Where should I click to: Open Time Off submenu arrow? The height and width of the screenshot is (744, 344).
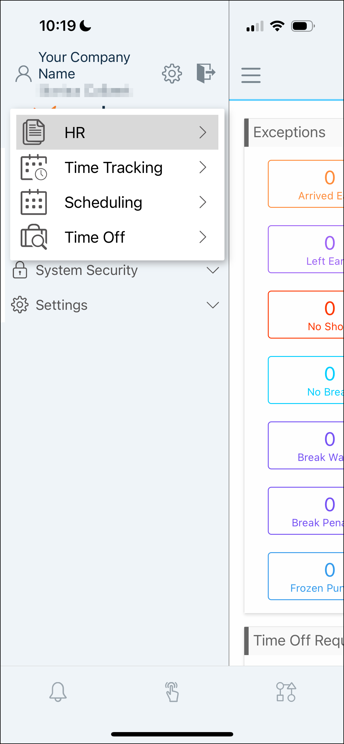click(203, 237)
